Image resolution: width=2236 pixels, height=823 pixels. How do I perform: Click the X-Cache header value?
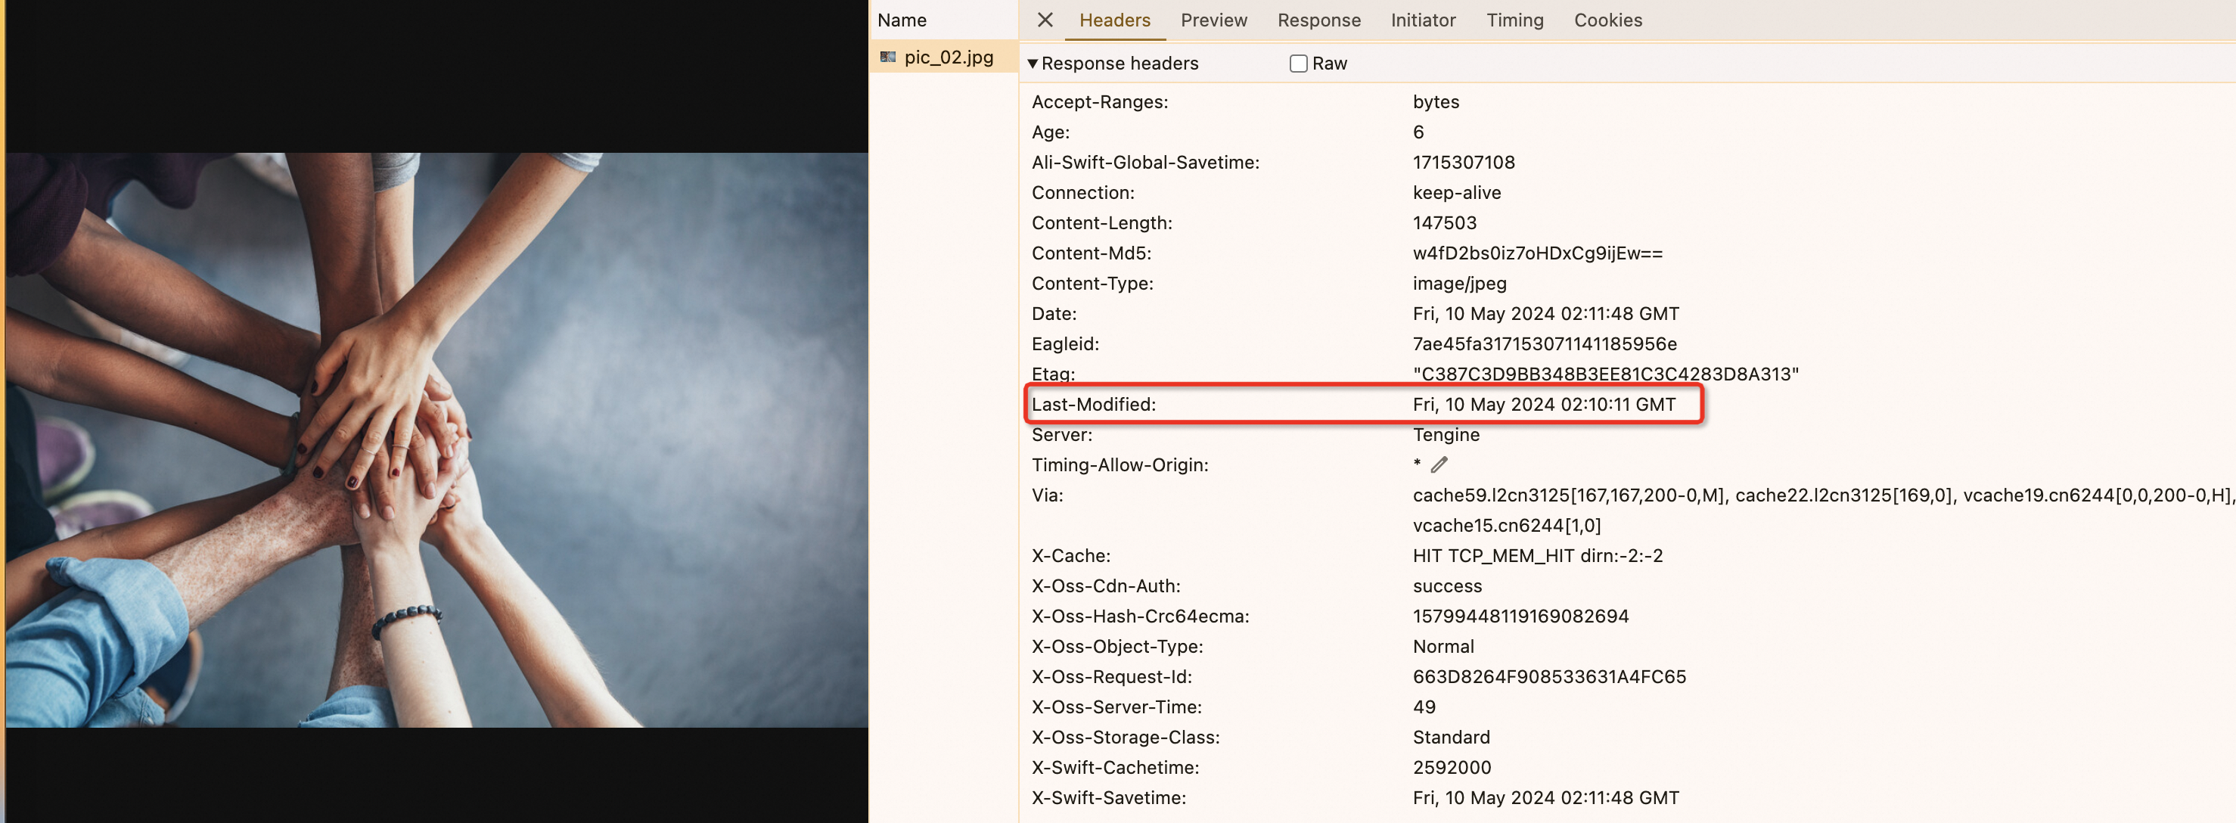[1537, 556]
